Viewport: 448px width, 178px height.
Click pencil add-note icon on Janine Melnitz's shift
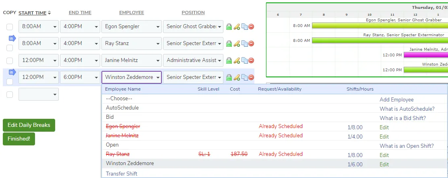pos(237,60)
